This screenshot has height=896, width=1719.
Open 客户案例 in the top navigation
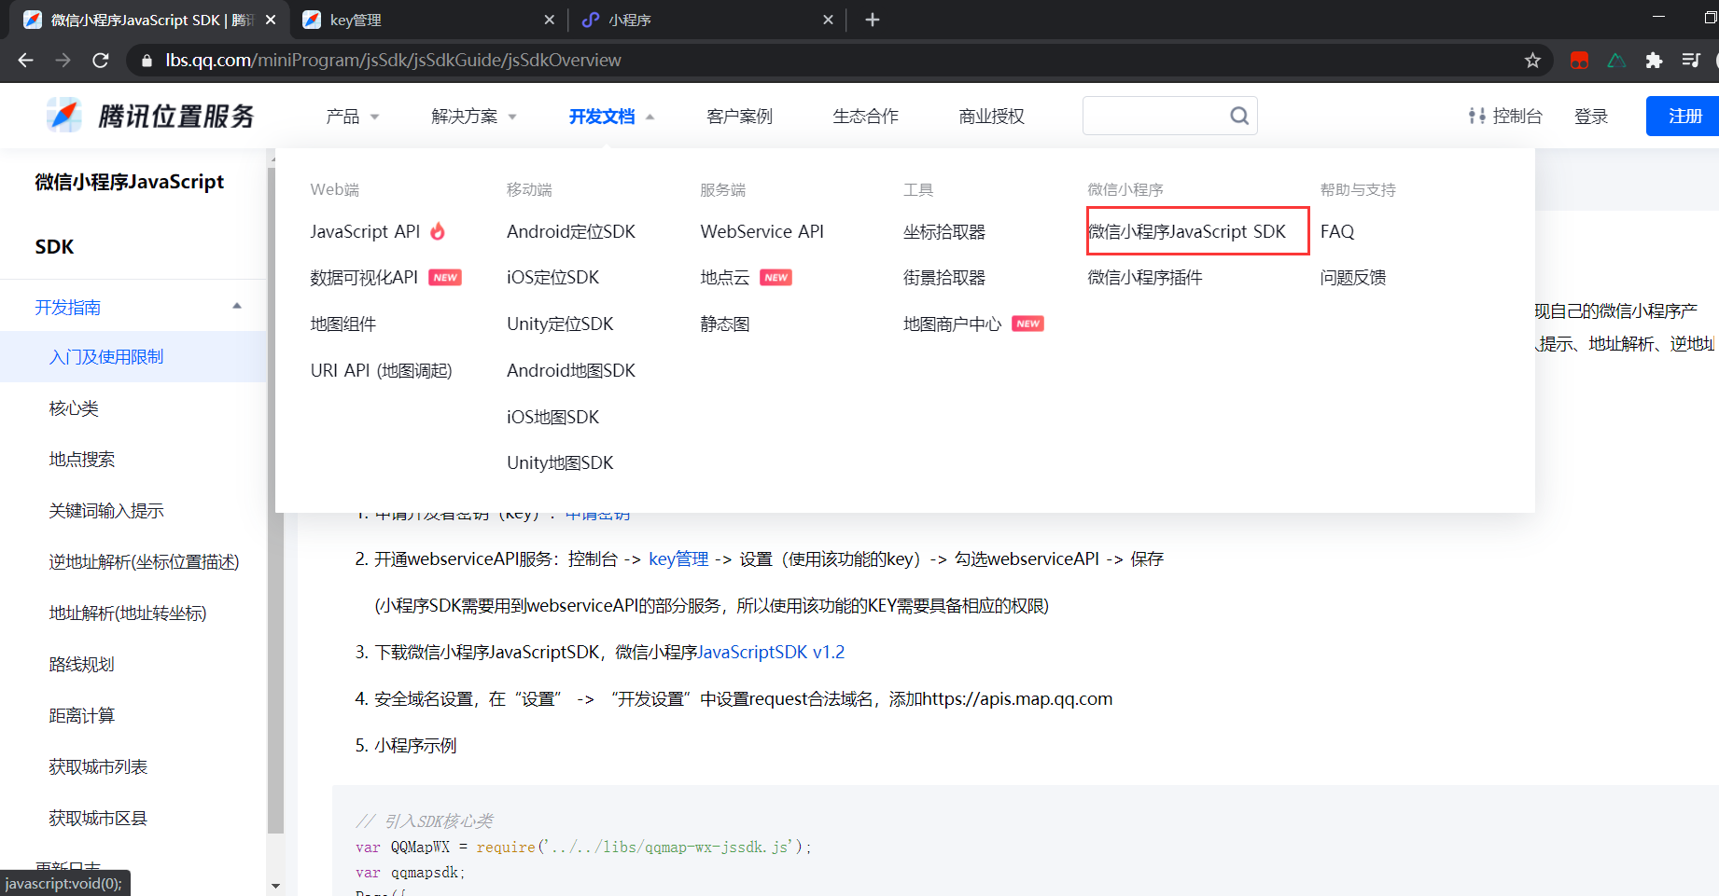(739, 117)
